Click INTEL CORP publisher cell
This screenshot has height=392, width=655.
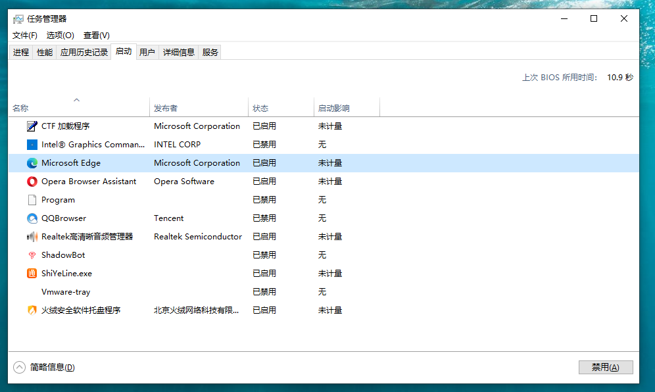(x=177, y=145)
